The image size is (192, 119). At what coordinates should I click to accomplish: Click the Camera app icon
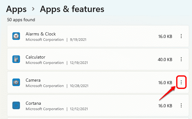tap(16, 82)
